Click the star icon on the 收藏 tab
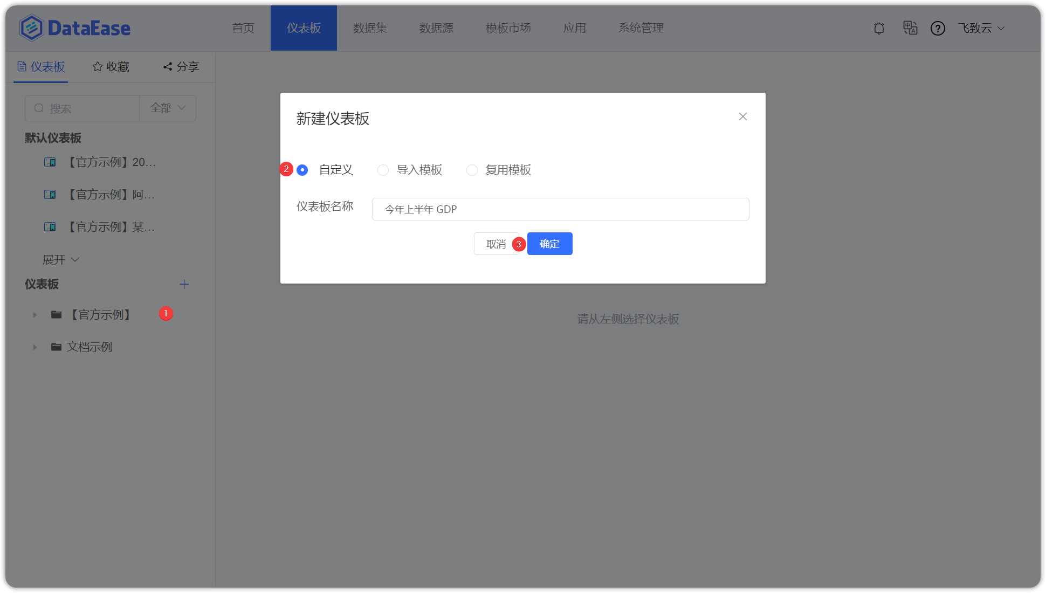 (97, 66)
